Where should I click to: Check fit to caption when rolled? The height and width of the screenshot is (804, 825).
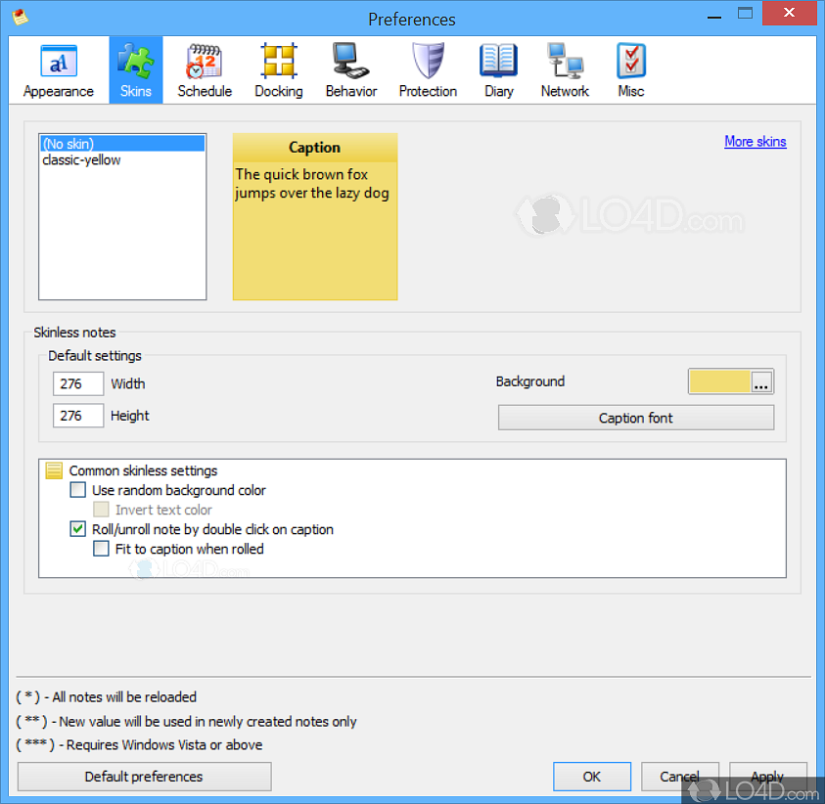(x=101, y=549)
